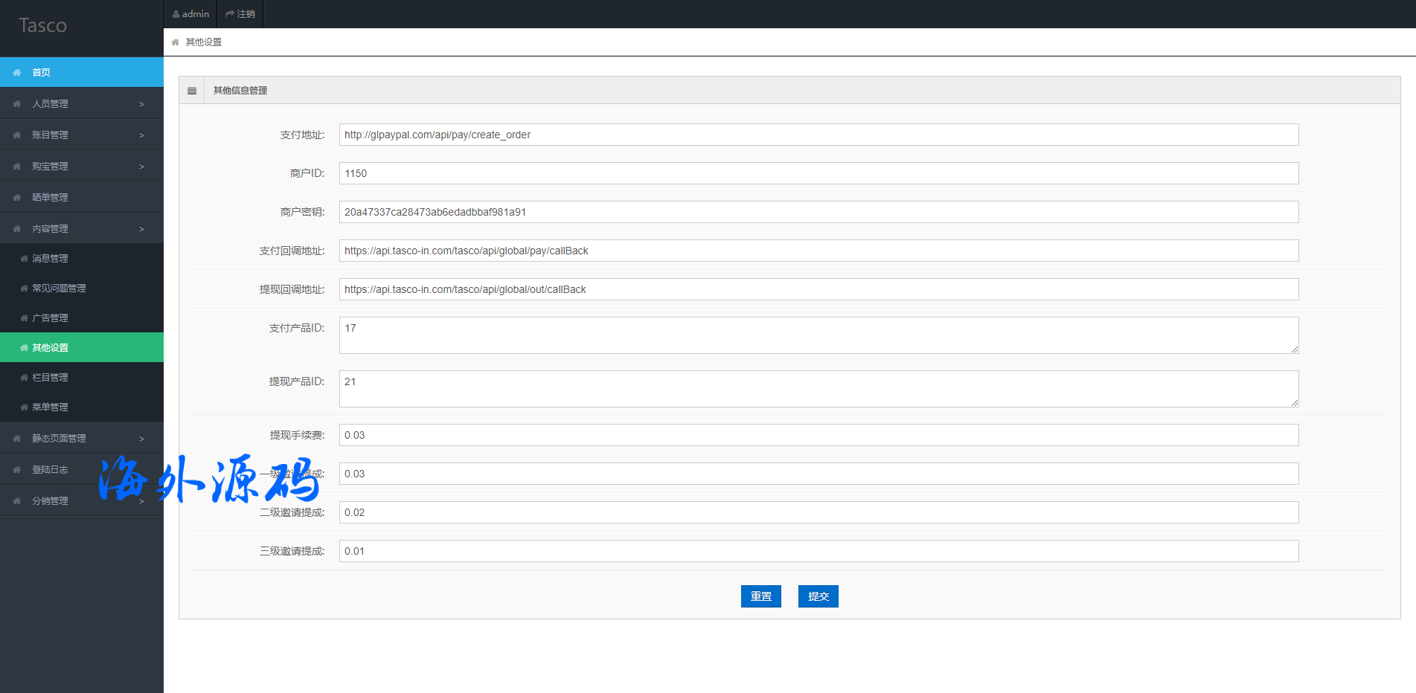The width and height of the screenshot is (1416, 693).
Task: Expand the 购宝管理 menu chevron
Action: 141,167
